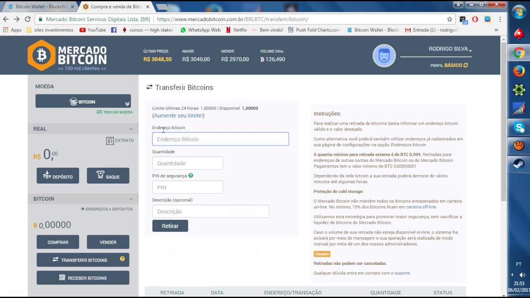Image resolution: width=530 pixels, height=298 pixels.
Task: Click the DEPÓSITO button
Action: pyautogui.click(x=58, y=176)
